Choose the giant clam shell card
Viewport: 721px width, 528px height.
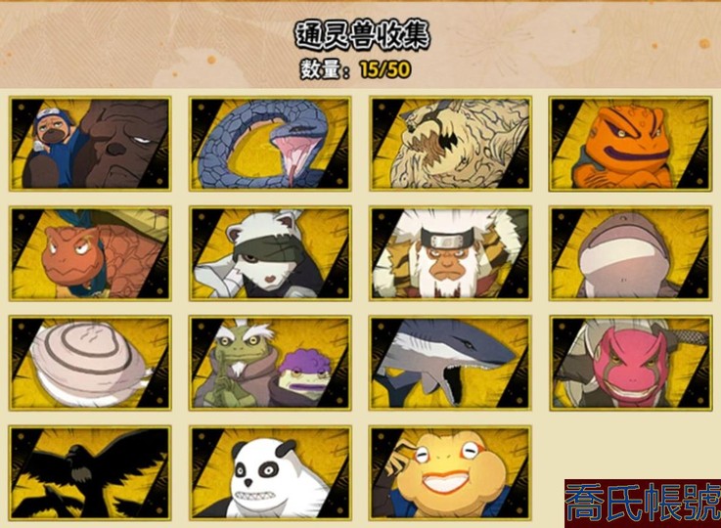90,363
